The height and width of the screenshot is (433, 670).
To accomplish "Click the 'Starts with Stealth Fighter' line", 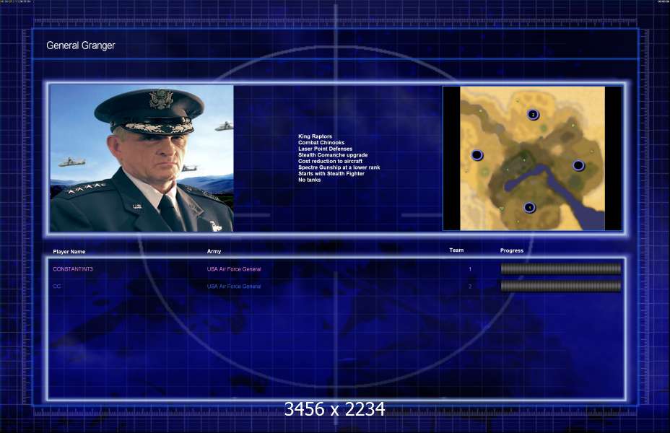I will [331, 173].
